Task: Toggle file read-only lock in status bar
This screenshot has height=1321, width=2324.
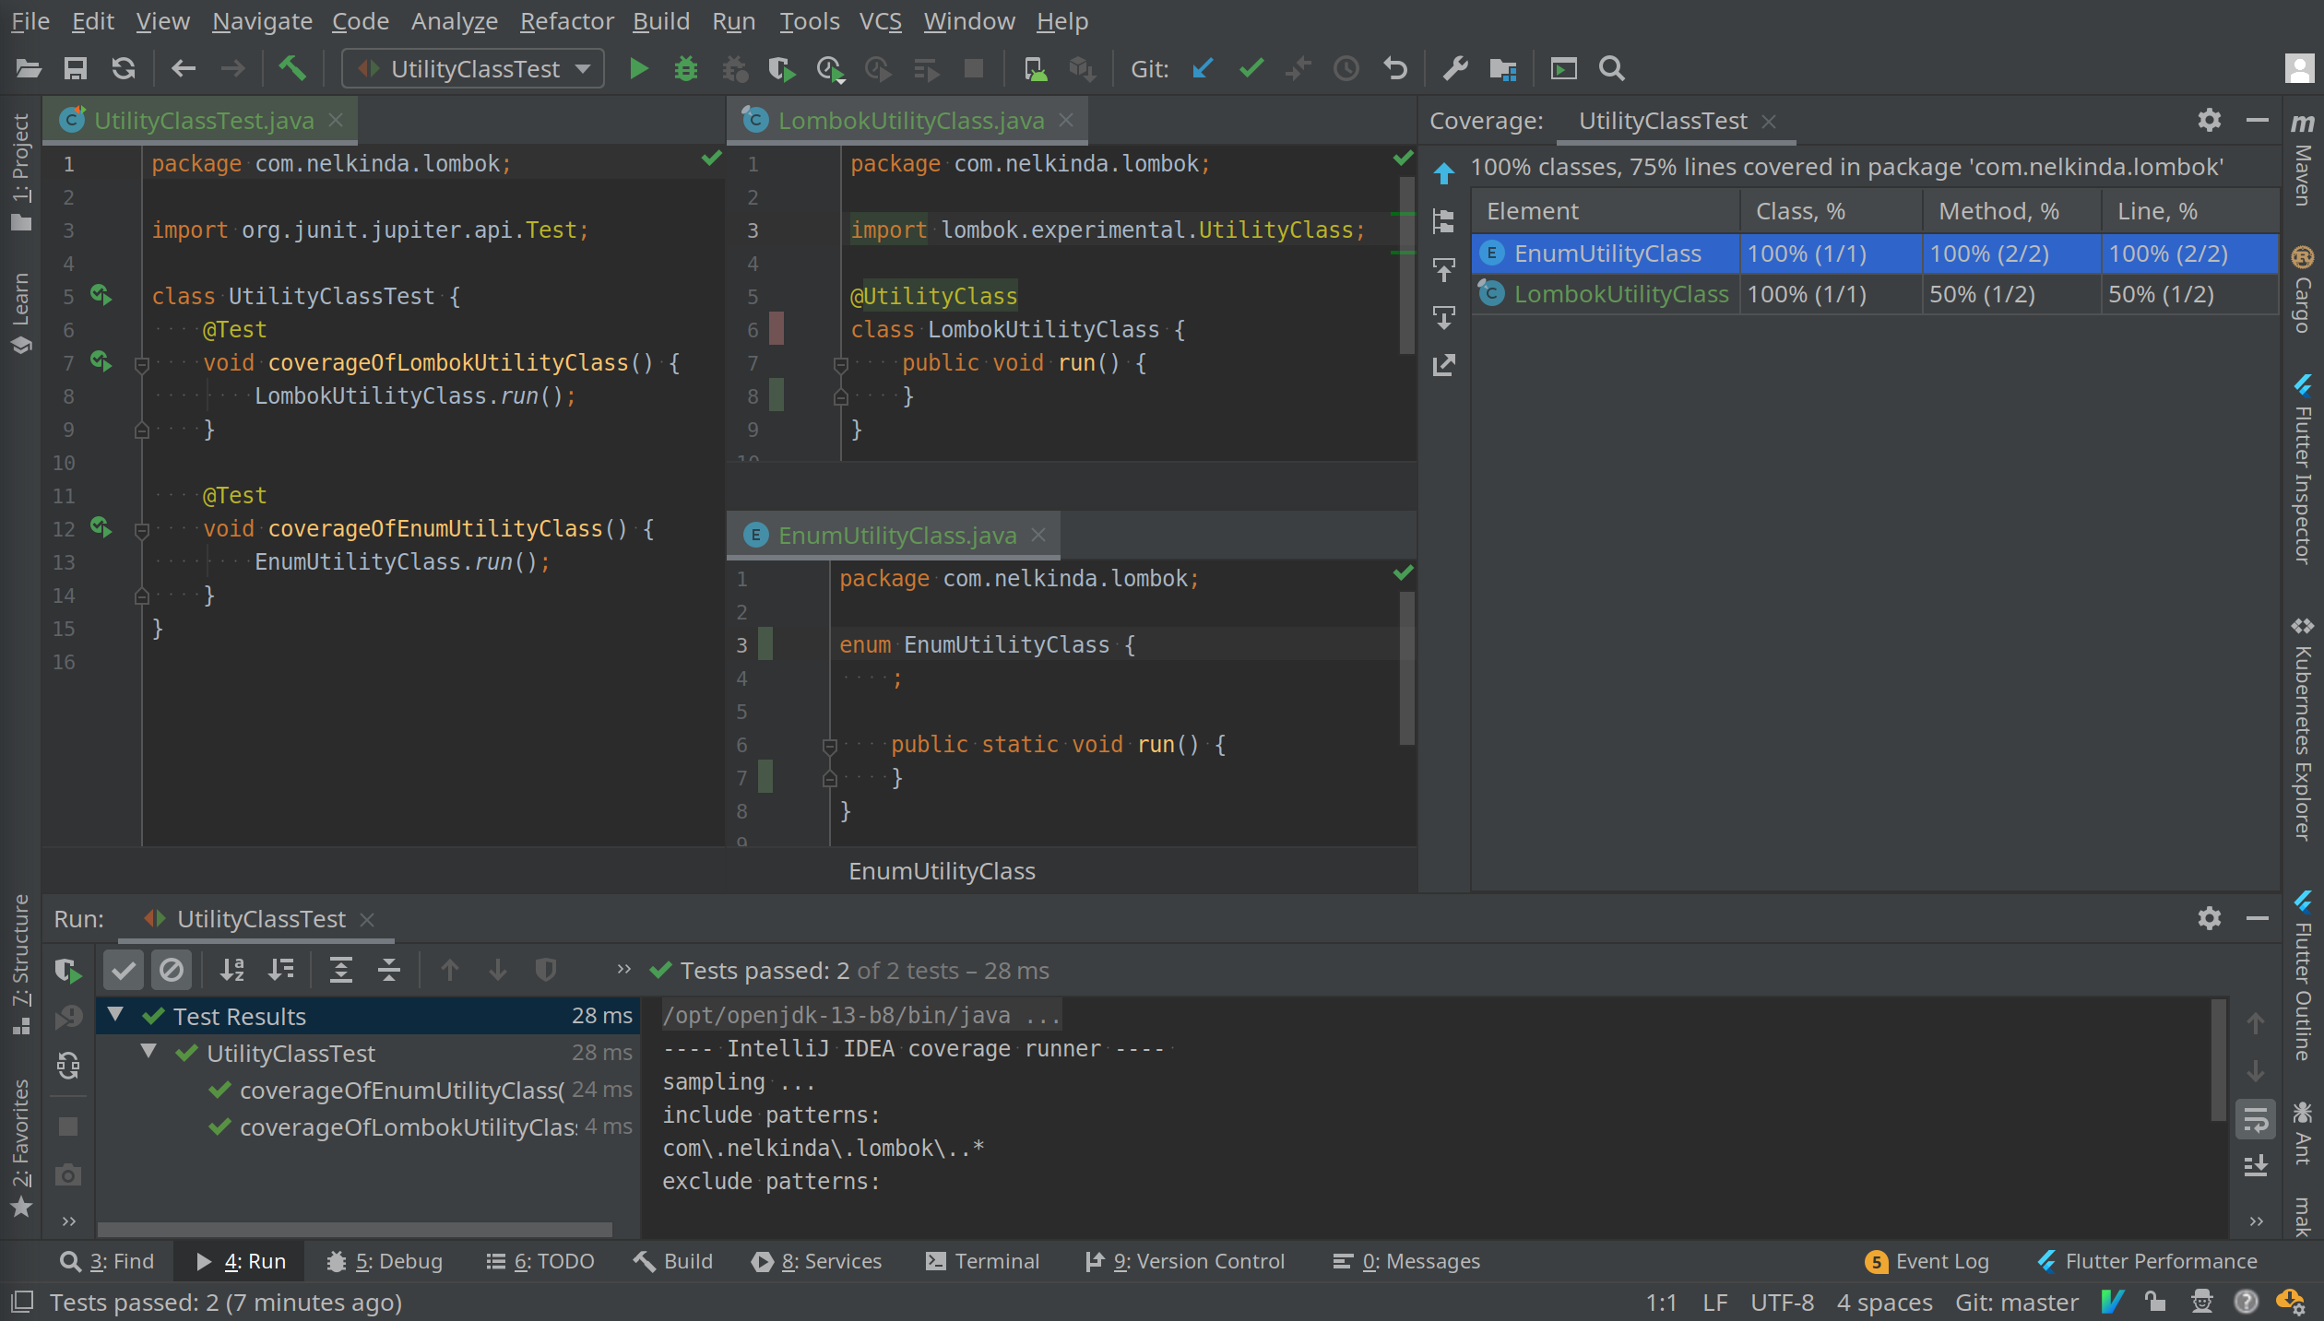Action: coord(2155,1302)
